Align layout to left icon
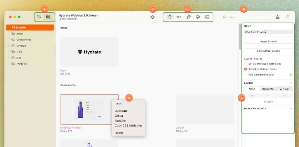Image resolution: width=299 pixels, height=147 pixels. 252,96
